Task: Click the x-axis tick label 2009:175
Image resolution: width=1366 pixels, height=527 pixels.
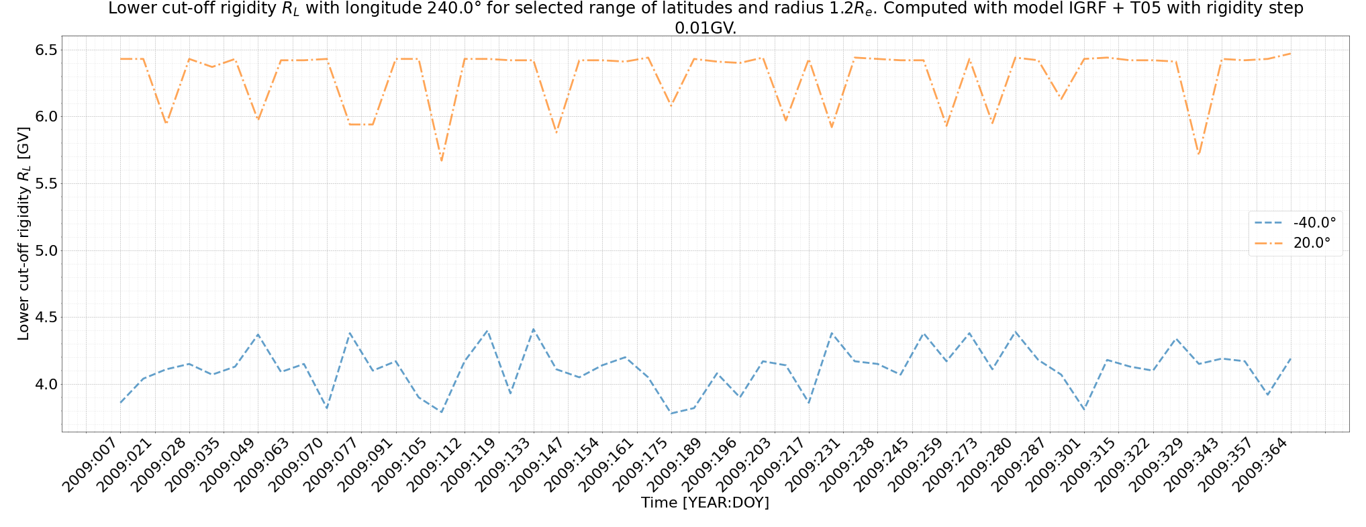Action: [x=641, y=465]
